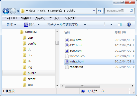The width and height of the screenshot is (137, 96).
Task: Click the change view icon
Action: click(106, 24)
